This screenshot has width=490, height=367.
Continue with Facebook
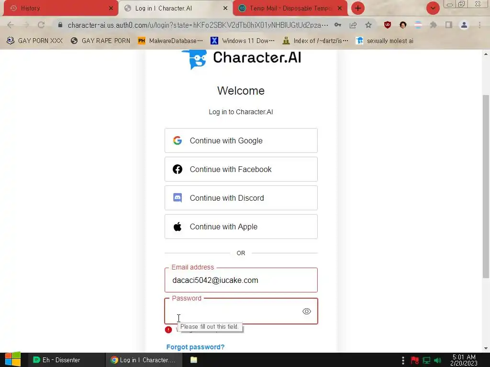(x=241, y=169)
